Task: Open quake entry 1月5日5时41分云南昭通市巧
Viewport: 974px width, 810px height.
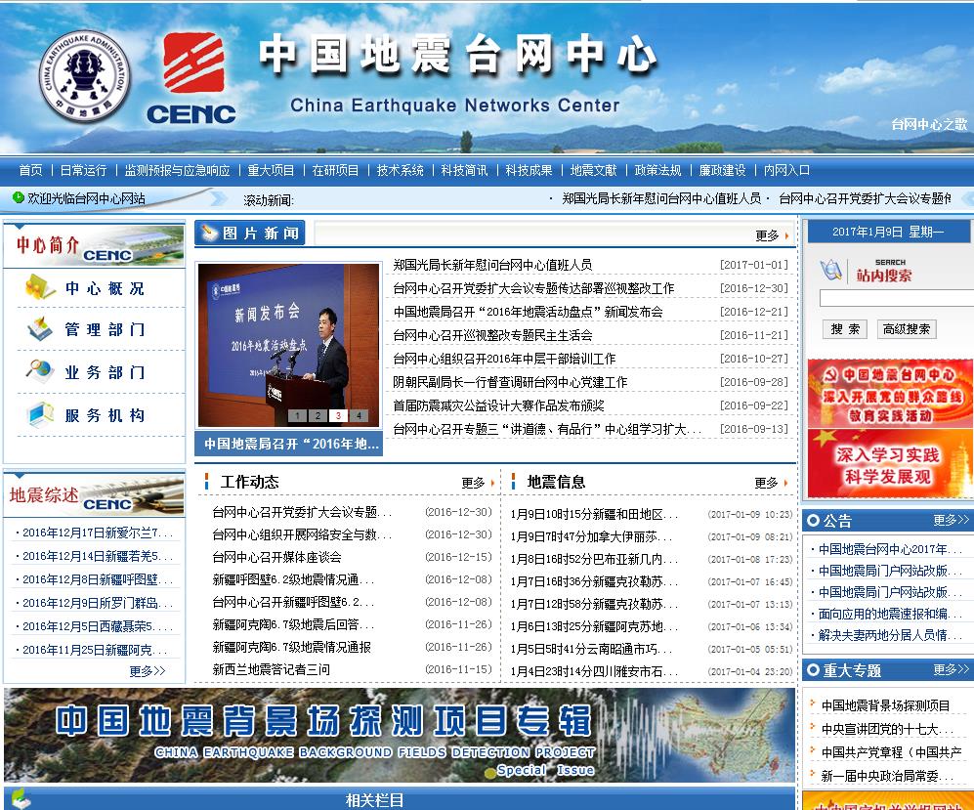Action: pos(591,649)
